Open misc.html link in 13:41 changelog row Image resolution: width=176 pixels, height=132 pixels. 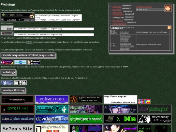coord(124,41)
